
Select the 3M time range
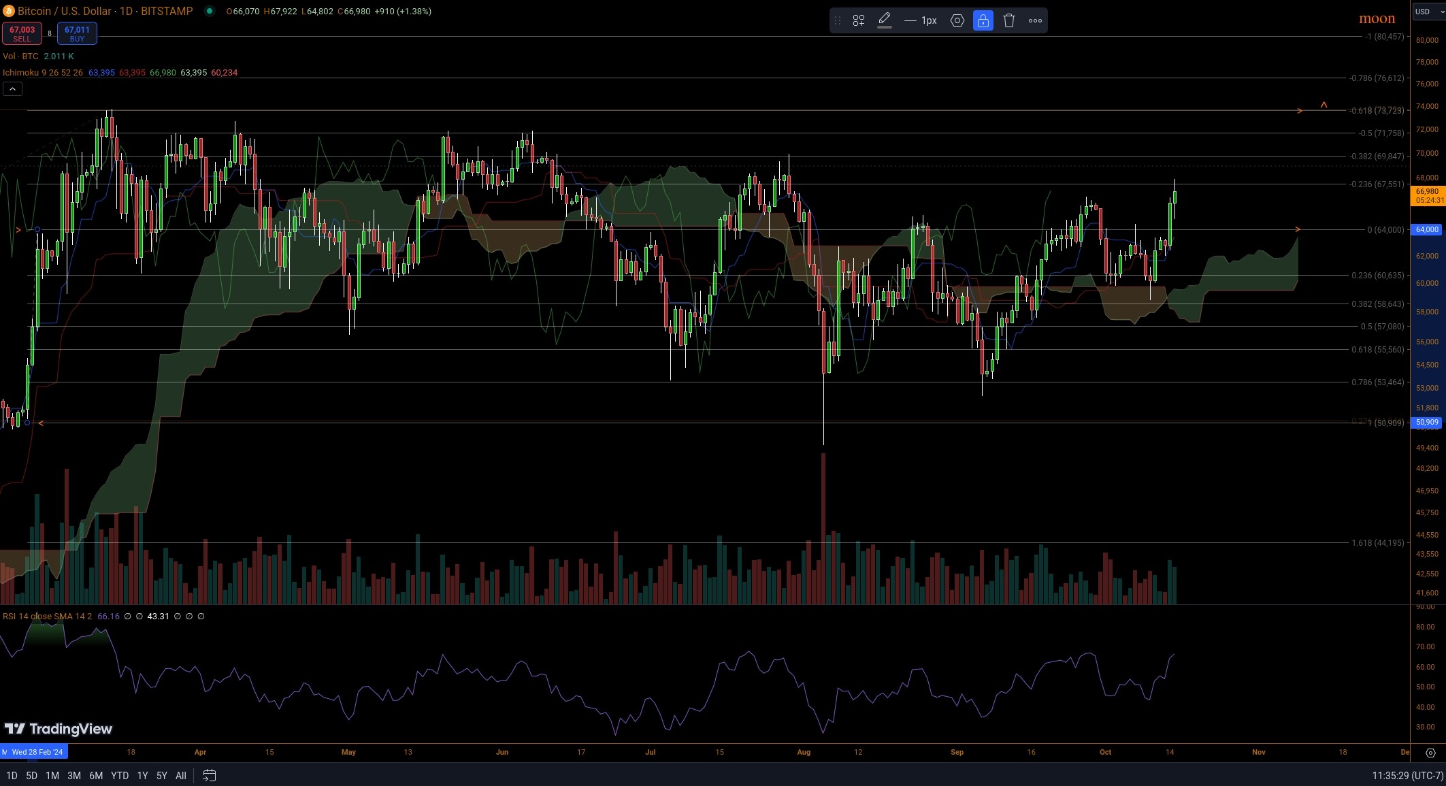click(x=74, y=775)
